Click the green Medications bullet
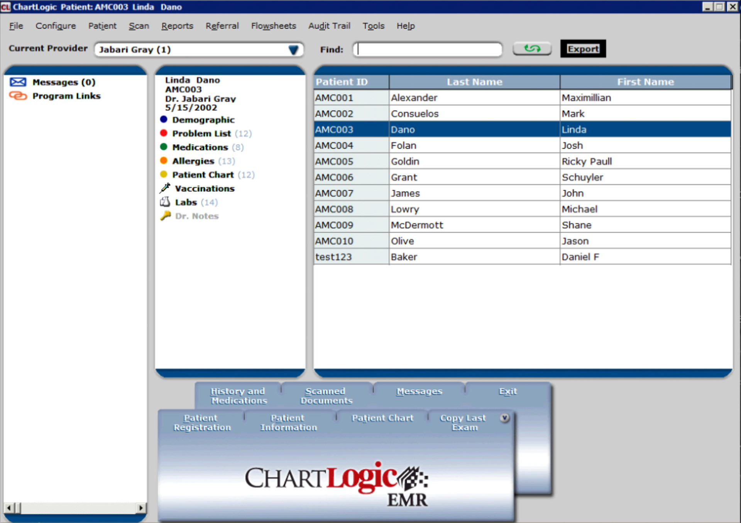Screen dimensions: 741x523 [164, 147]
